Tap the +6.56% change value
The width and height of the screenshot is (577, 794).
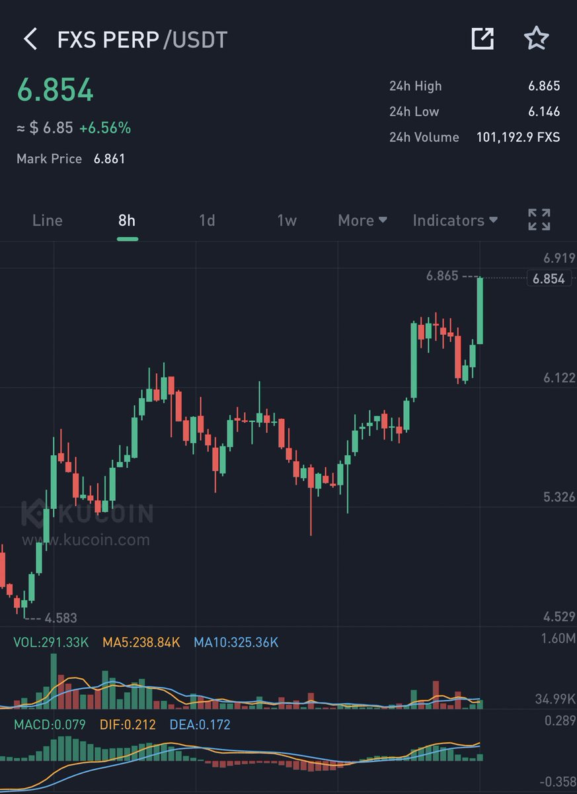pyautogui.click(x=105, y=128)
